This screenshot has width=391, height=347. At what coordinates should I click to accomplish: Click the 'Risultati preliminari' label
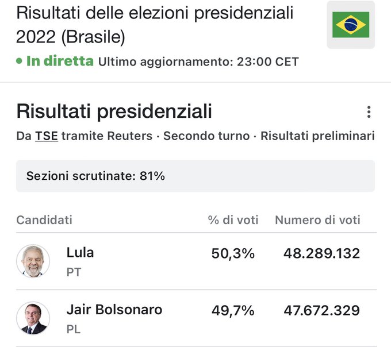[317, 136]
